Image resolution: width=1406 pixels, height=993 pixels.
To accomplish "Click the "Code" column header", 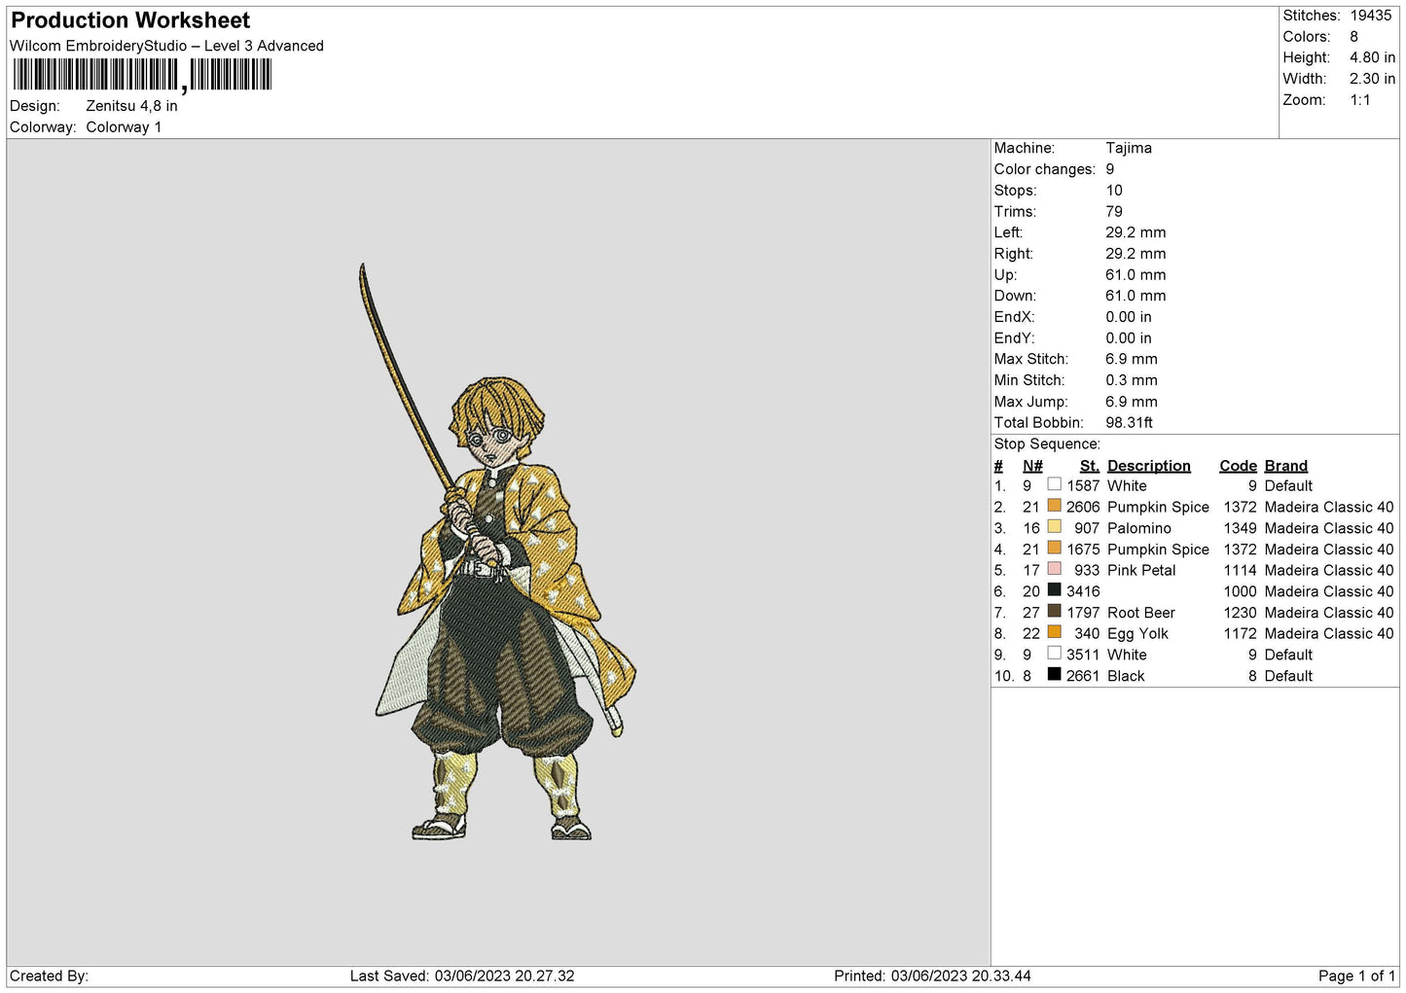I will (x=1239, y=466).
